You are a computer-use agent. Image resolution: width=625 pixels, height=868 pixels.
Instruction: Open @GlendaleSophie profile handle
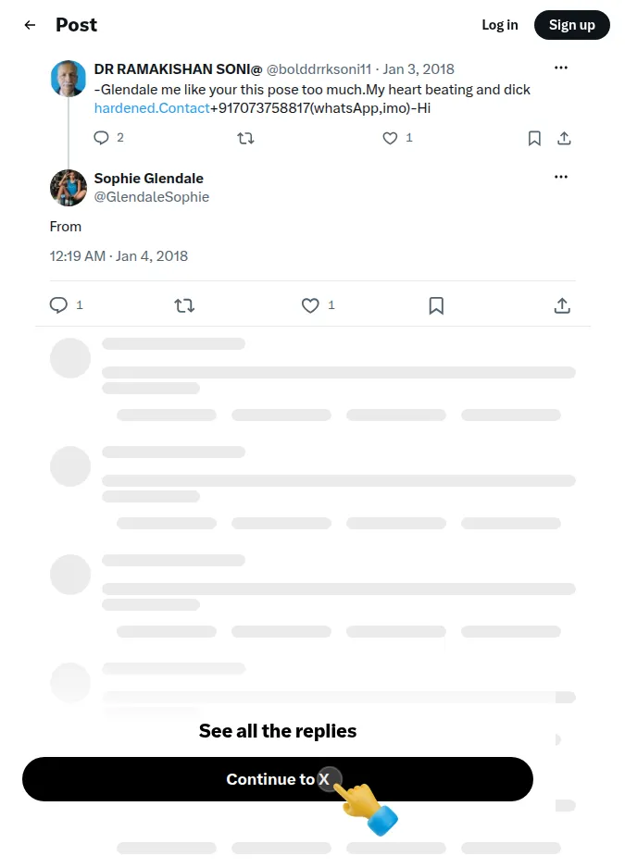click(x=152, y=197)
